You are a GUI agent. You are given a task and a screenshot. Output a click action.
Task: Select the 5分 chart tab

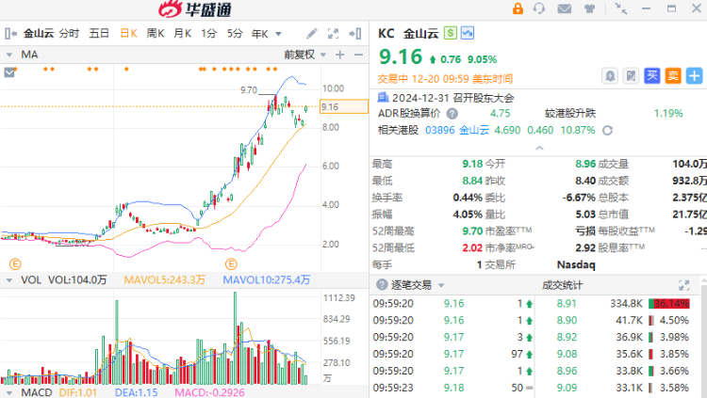tap(235, 33)
